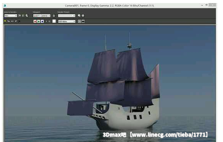Click the render region magnifier icon

27,16
